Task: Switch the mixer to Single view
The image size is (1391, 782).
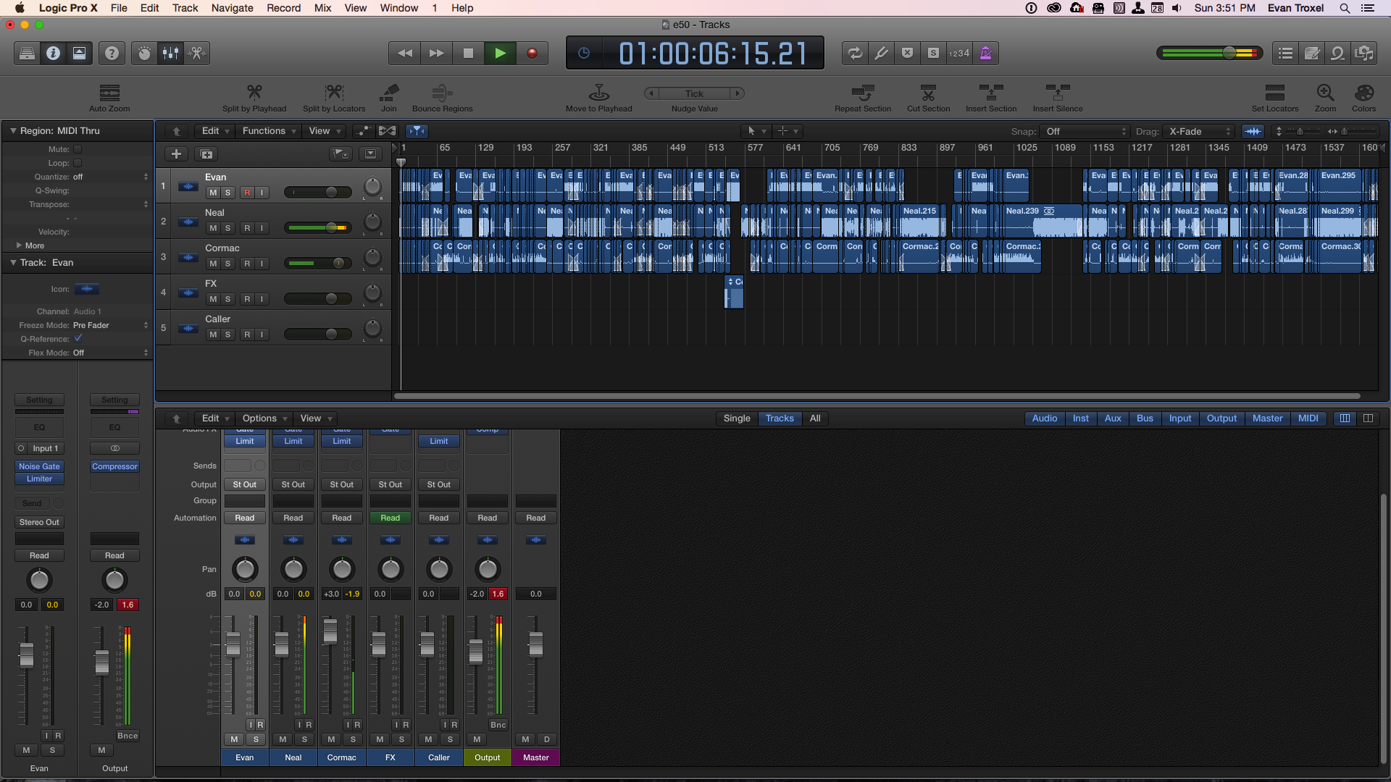Action: 736,418
